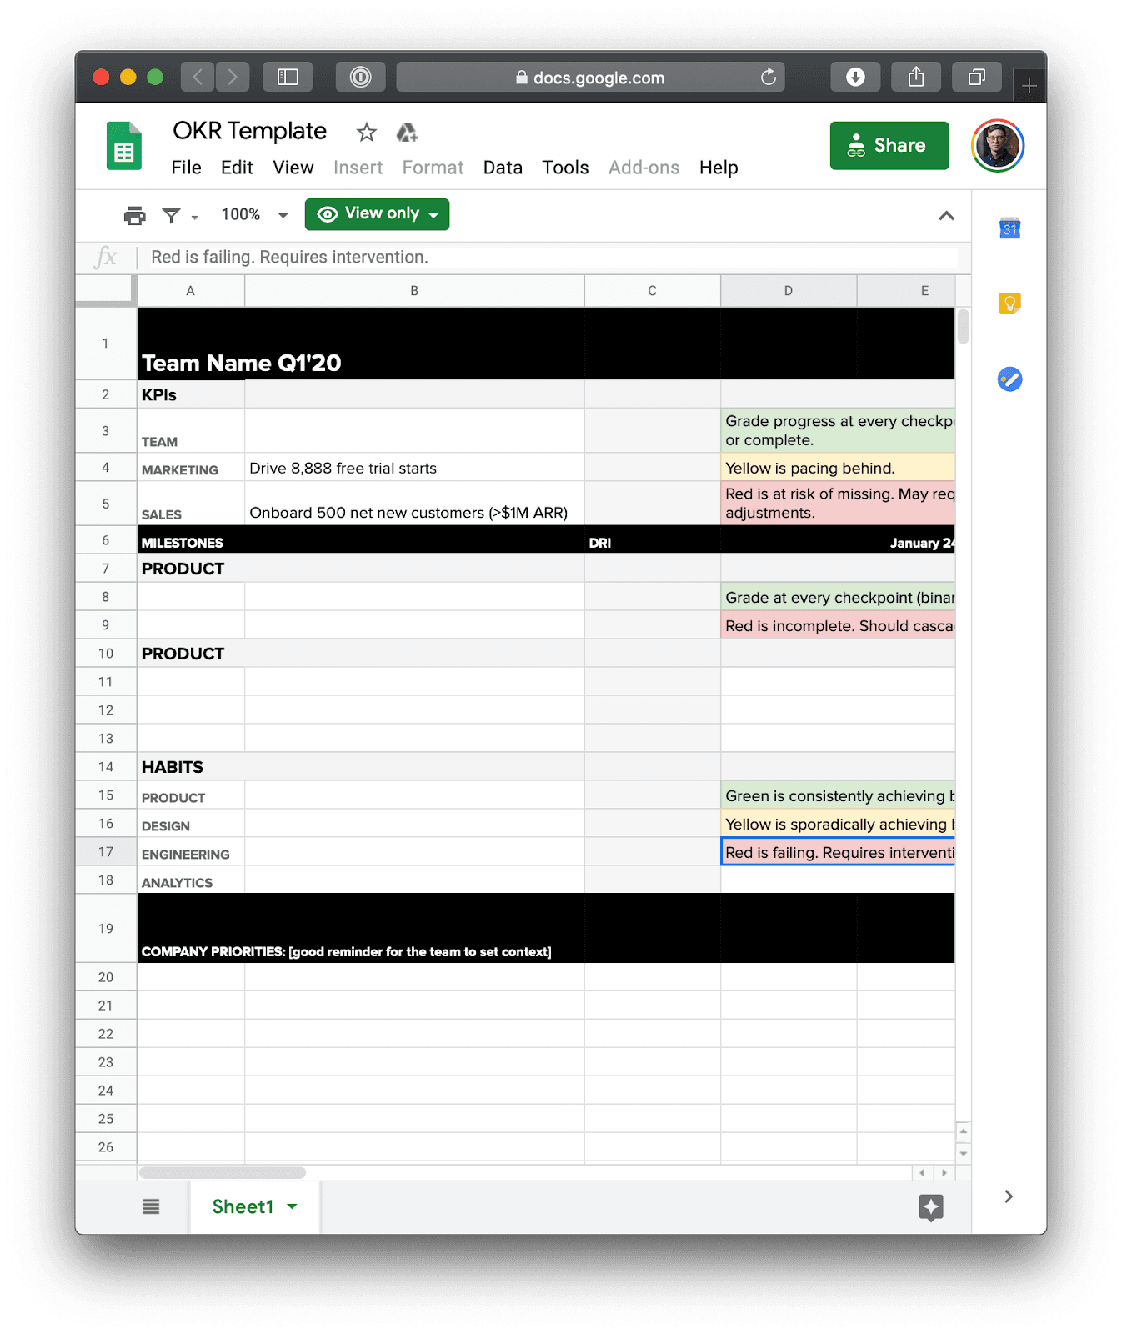Viewport: 1122px width, 1334px height.
Task: Collapse the toolbar with the up chevron
Action: point(946,216)
